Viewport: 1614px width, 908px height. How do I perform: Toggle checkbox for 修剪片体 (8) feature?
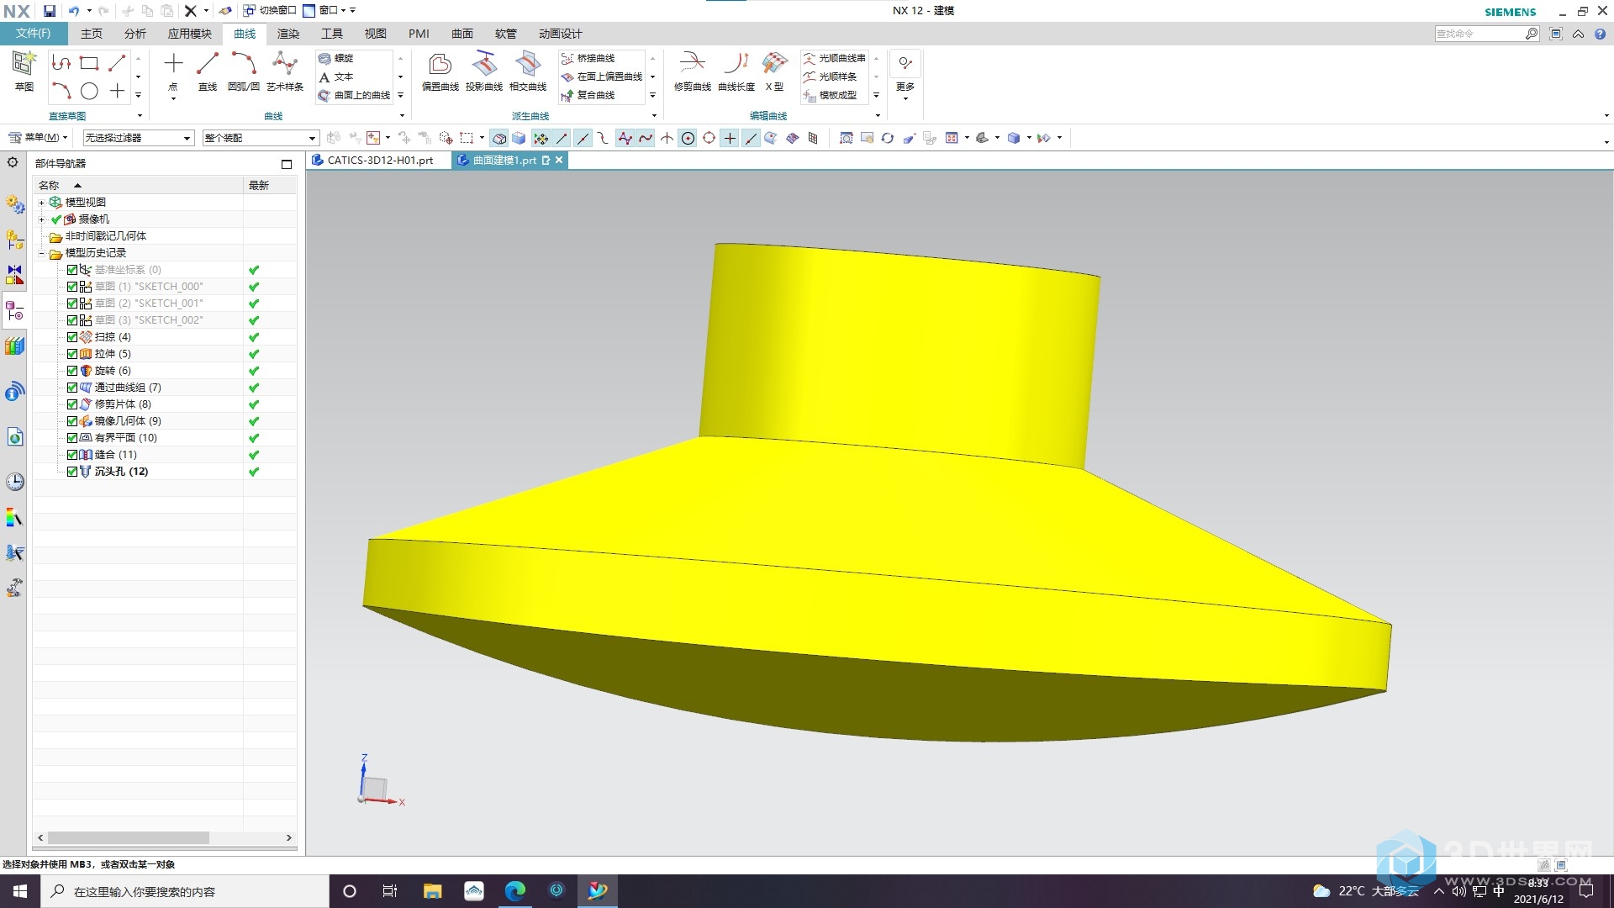72,404
